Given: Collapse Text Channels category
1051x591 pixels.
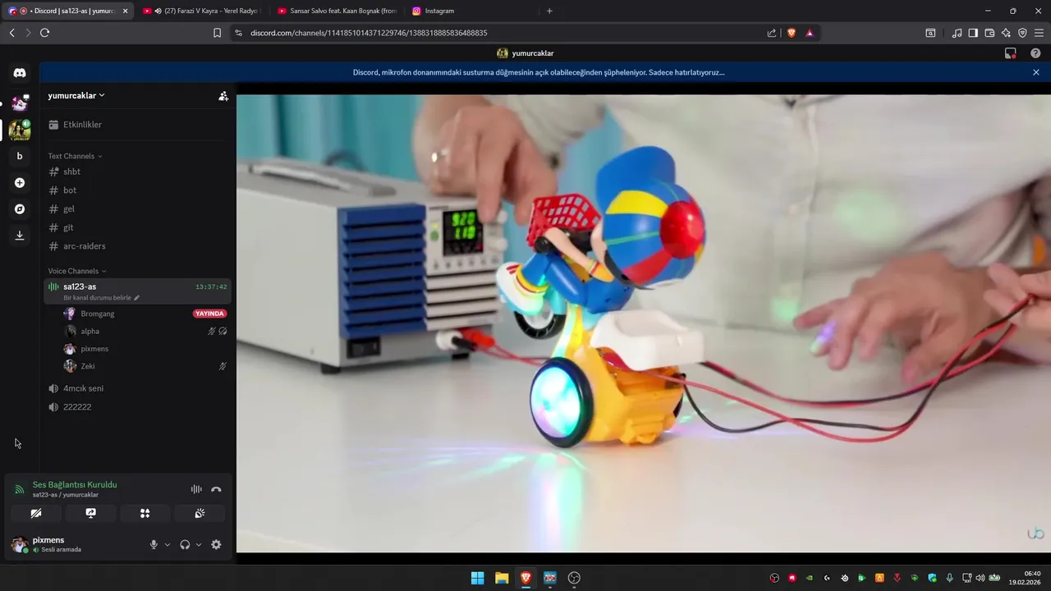Looking at the screenshot, I should pyautogui.click(x=75, y=156).
